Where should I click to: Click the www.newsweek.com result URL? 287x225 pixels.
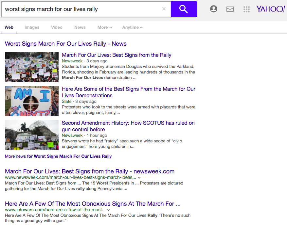coord(70,178)
